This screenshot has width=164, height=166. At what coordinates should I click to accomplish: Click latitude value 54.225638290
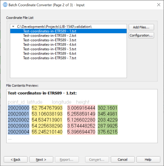tap(47, 126)
